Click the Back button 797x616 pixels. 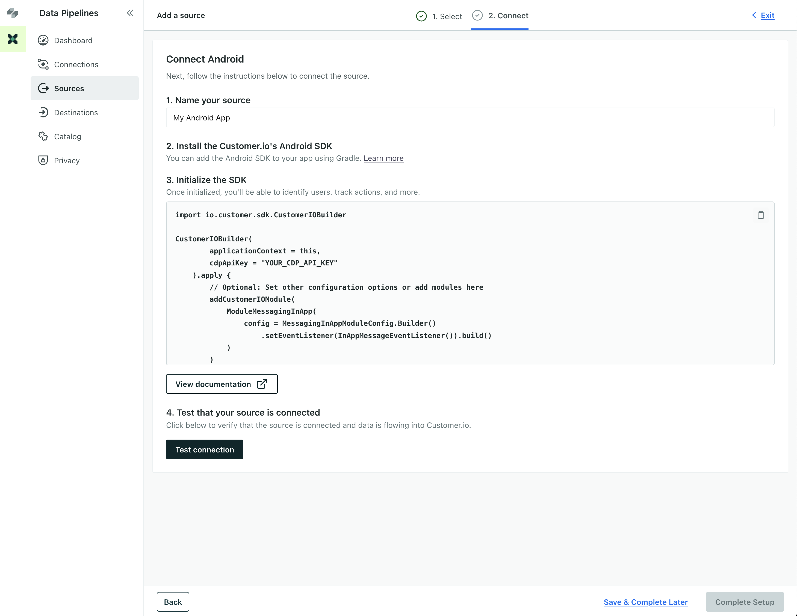(173, 602)
